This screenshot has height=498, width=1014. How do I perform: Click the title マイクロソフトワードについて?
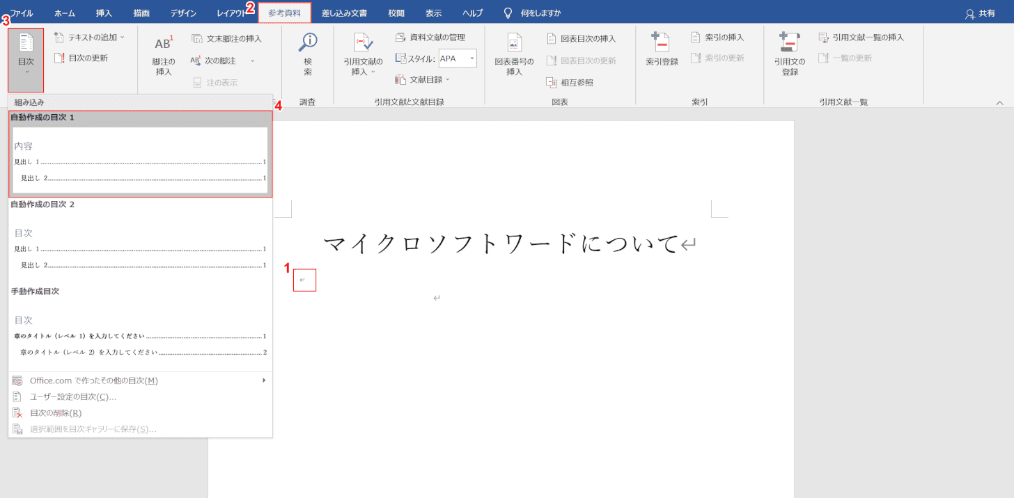[501, 243]
